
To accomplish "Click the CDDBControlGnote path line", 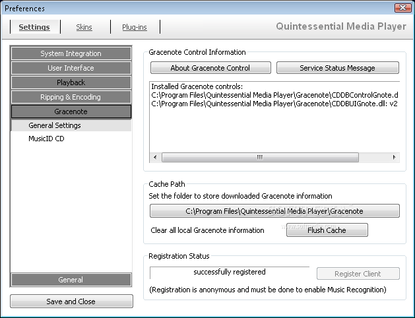I will [x=274, y=95].
